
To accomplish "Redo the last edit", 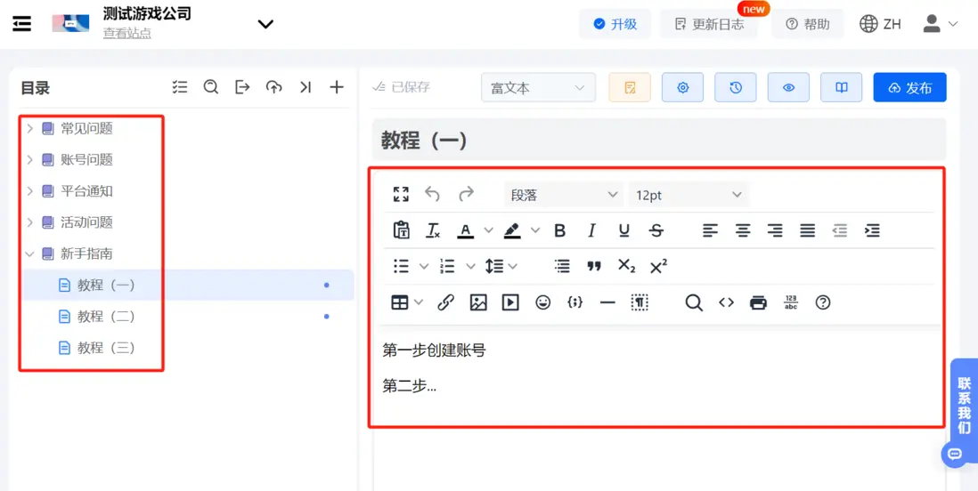I will coord(466,195).
